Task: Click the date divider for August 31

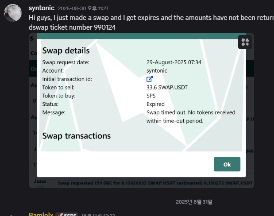Action: pyautogui.click(x=194, y=202)
